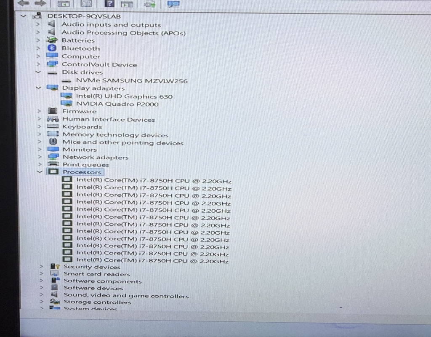The image size is (431, 337).
Task: Open Properties from the toolbar icon
Action: click(86, 3)
